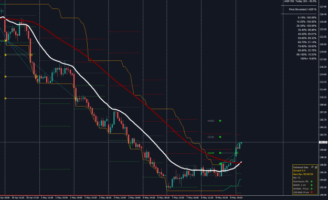
Task: Click the RSI 73 value
Action: [297, 178]
